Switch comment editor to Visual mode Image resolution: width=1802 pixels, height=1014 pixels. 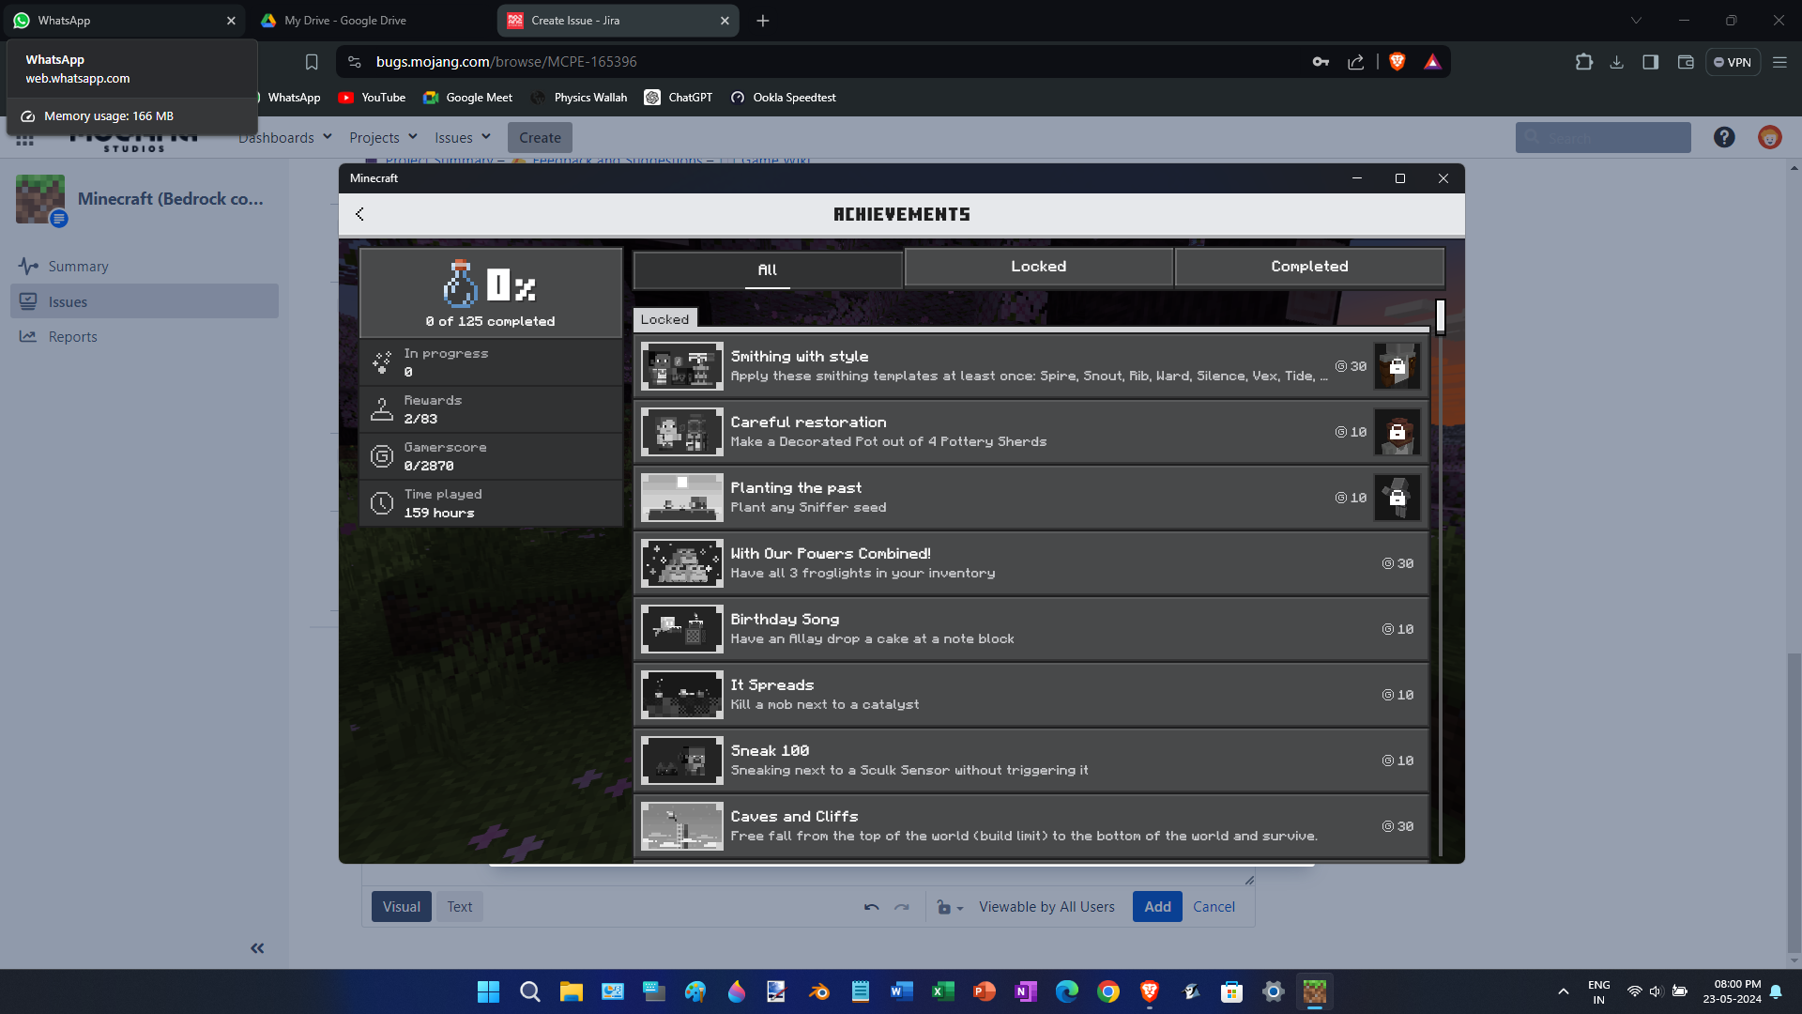[401, 907]
